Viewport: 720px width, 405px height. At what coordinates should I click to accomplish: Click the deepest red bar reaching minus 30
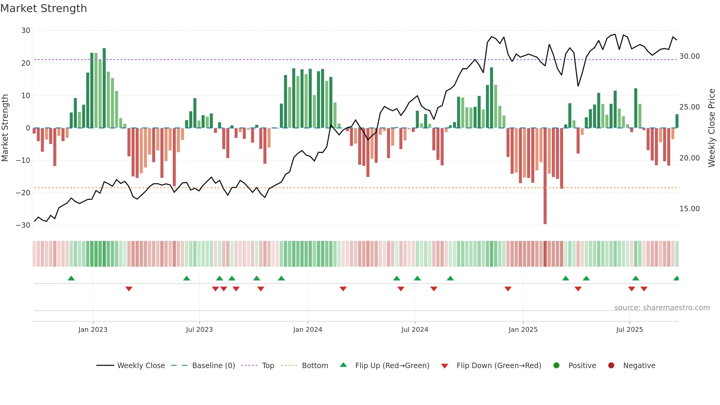(x=545, y=176)
